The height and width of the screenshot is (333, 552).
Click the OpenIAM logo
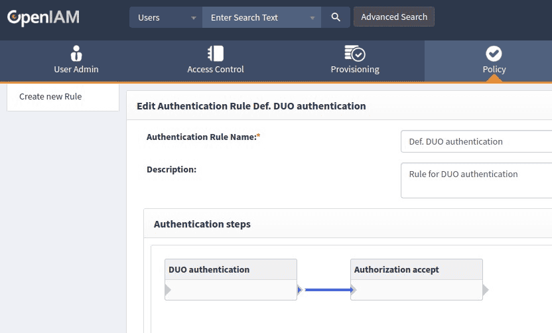coord(43,18)
